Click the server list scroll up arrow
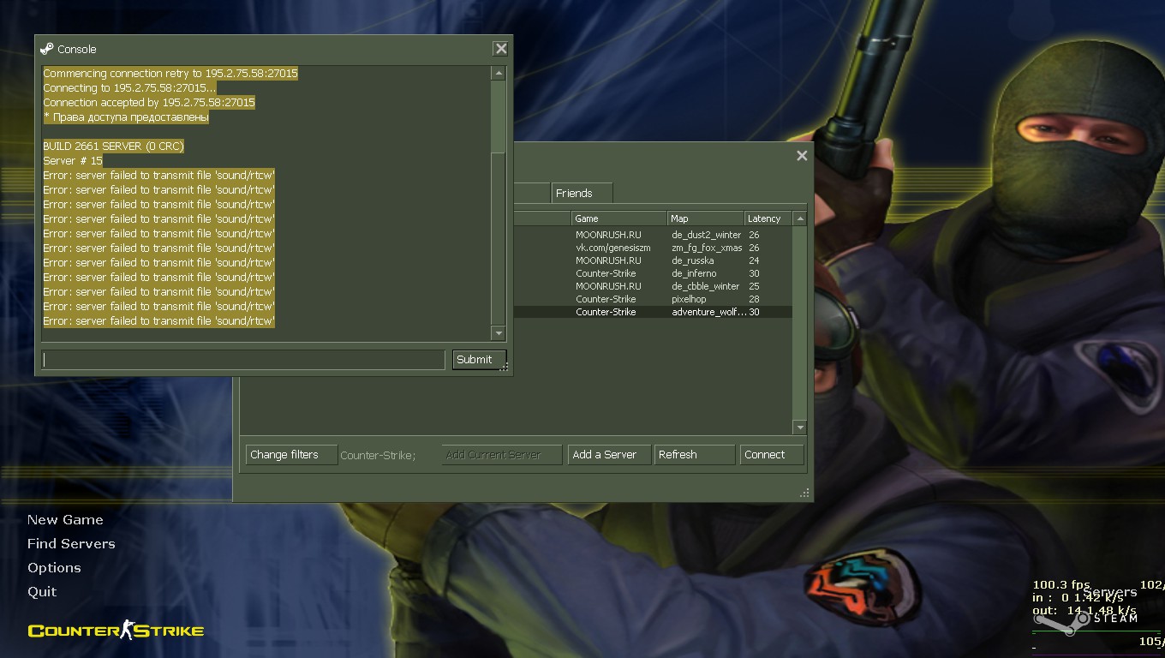1165x658 pixels. pos(800,218)
